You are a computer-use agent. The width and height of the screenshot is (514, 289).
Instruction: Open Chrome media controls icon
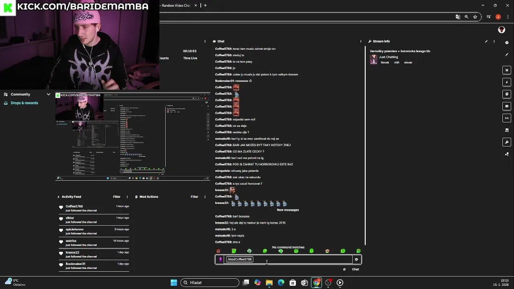(x=488, y=17)
